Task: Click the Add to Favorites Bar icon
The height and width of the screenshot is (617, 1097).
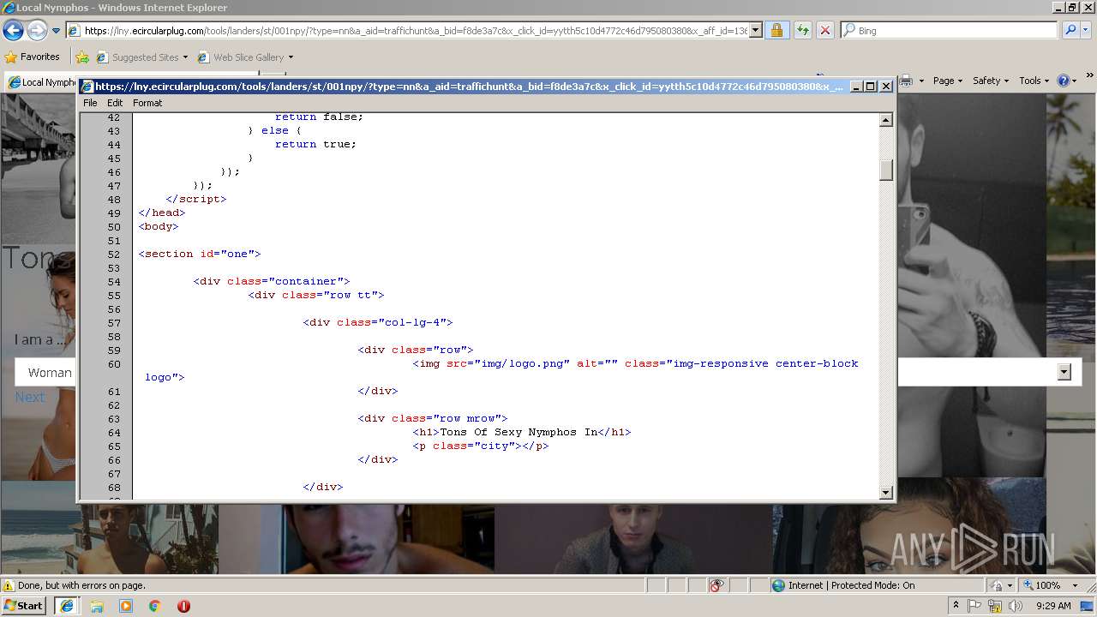Action: click(82, 57)
